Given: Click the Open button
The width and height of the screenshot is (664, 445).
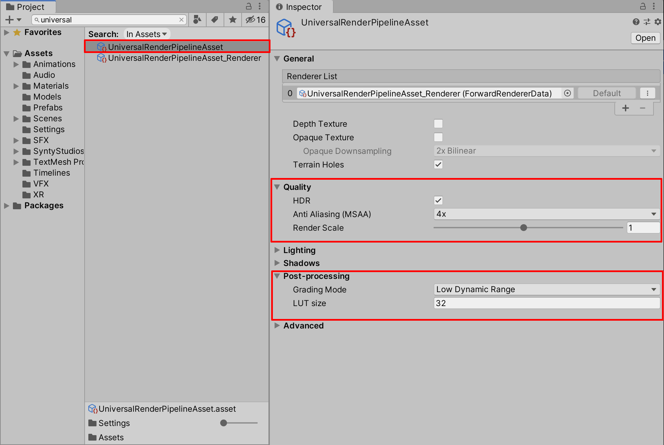Looking at the screenshot, I should (x=645, y=38).
